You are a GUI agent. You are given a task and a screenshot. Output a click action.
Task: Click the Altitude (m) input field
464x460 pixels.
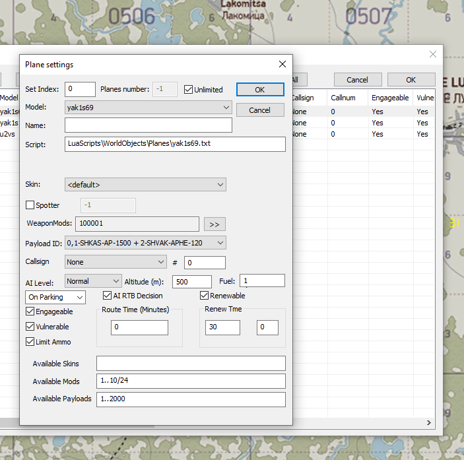pos(191,282)
